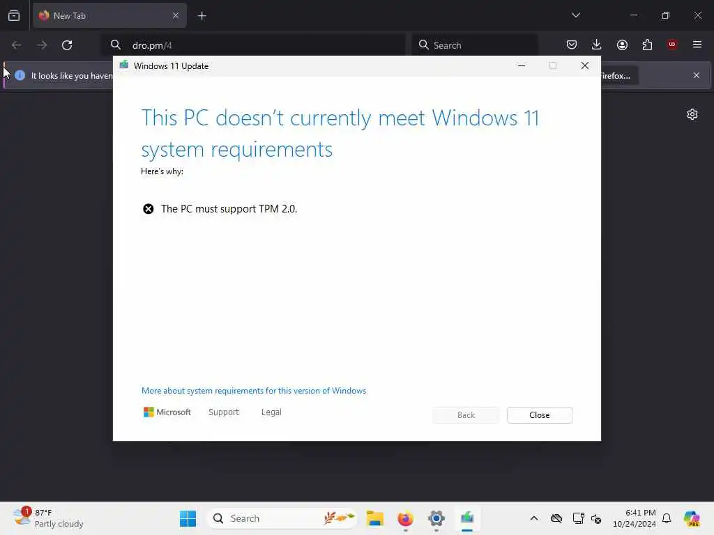Viewport: 714px width, 535px height.
Task: Open the uBlock Origin extension icon
Action: click(x=672, y=45)
